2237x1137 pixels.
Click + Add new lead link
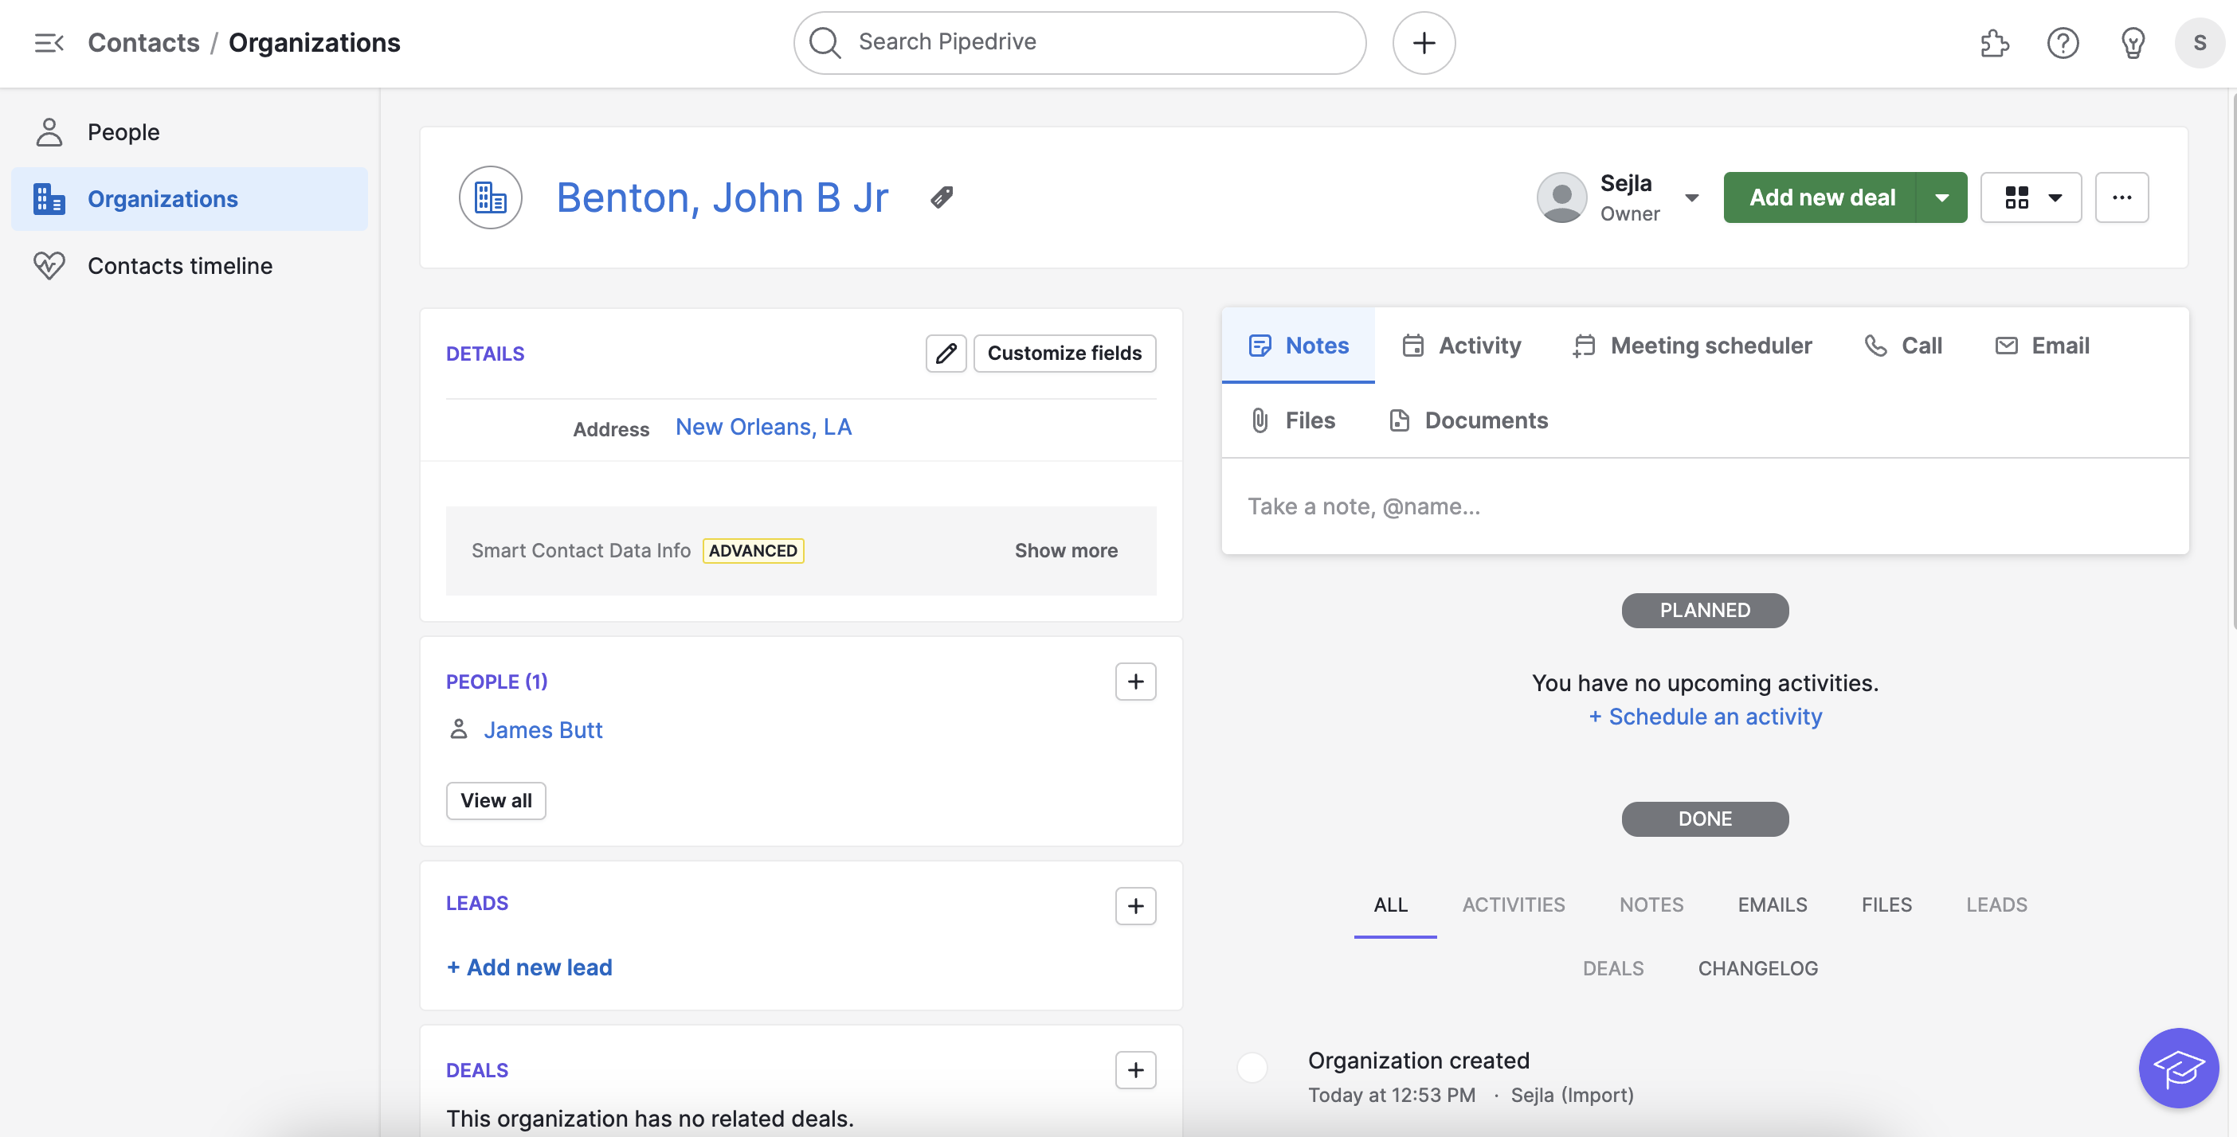click(529, 967)
